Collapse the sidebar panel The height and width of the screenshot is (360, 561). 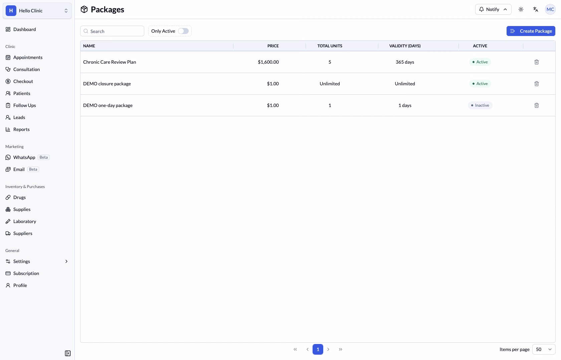click(x=68, y=353)
